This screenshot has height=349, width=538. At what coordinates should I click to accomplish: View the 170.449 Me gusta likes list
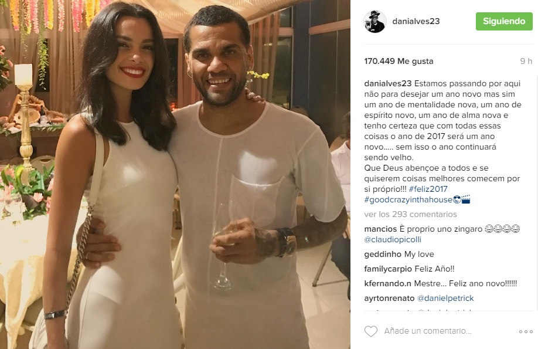399,61
